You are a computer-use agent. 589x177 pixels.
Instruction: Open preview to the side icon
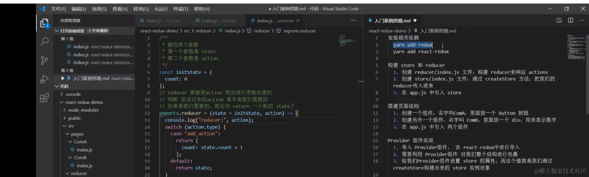coord(559,20)
